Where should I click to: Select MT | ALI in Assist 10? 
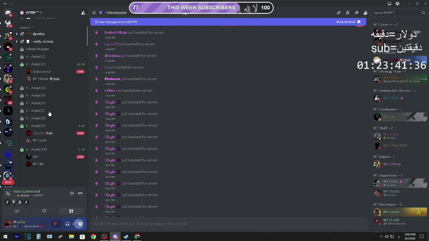(55, 164)
